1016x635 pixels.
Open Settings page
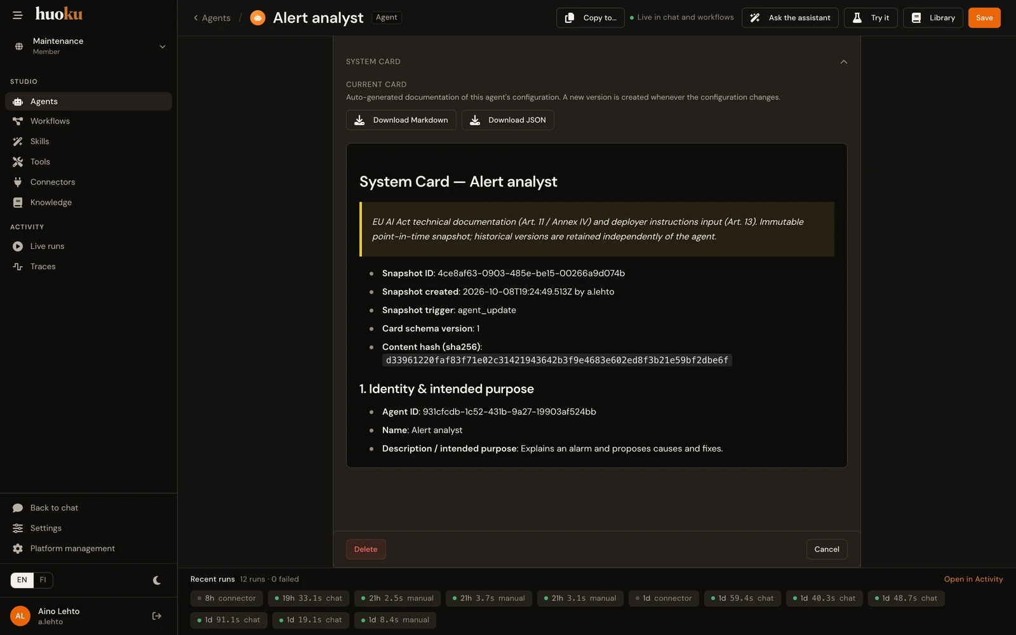pos(88,528)
